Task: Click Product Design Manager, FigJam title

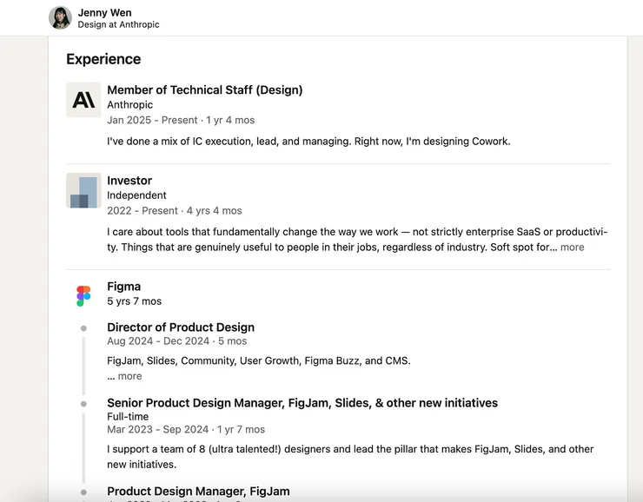Action: click(198, 492)
